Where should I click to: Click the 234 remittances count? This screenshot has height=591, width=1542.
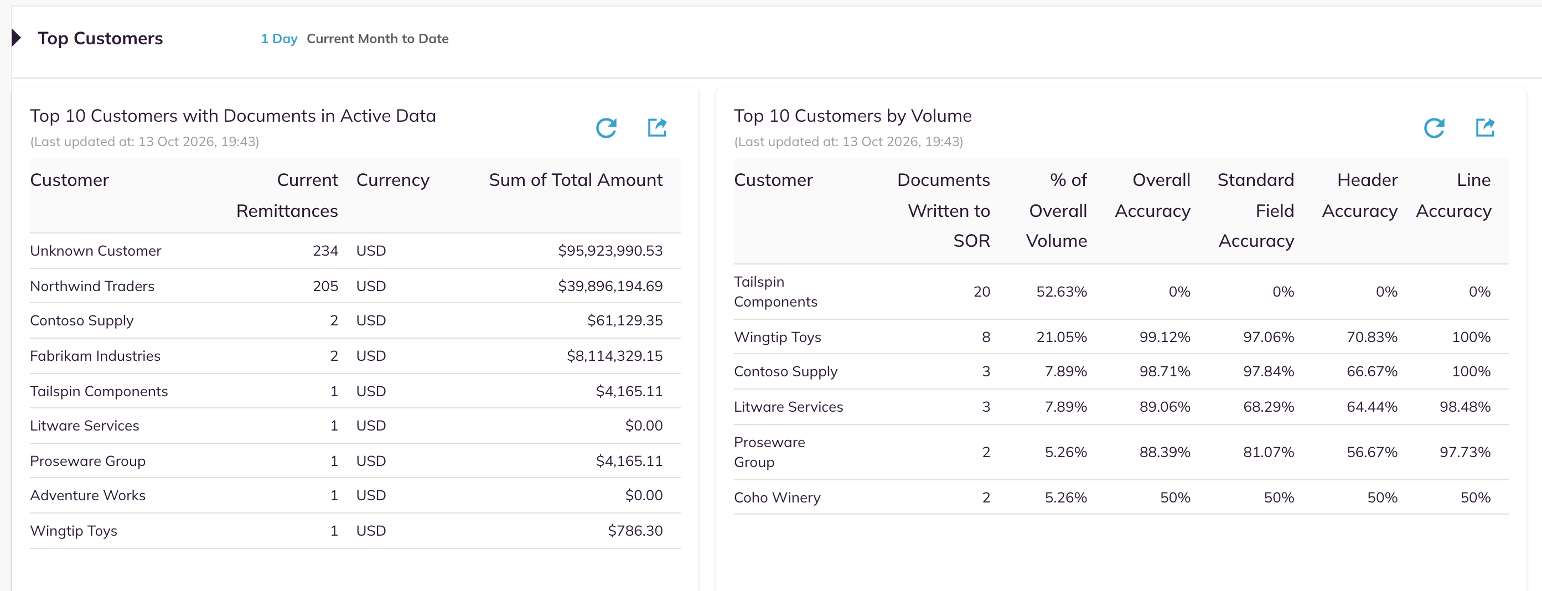(x=325, y=251)
